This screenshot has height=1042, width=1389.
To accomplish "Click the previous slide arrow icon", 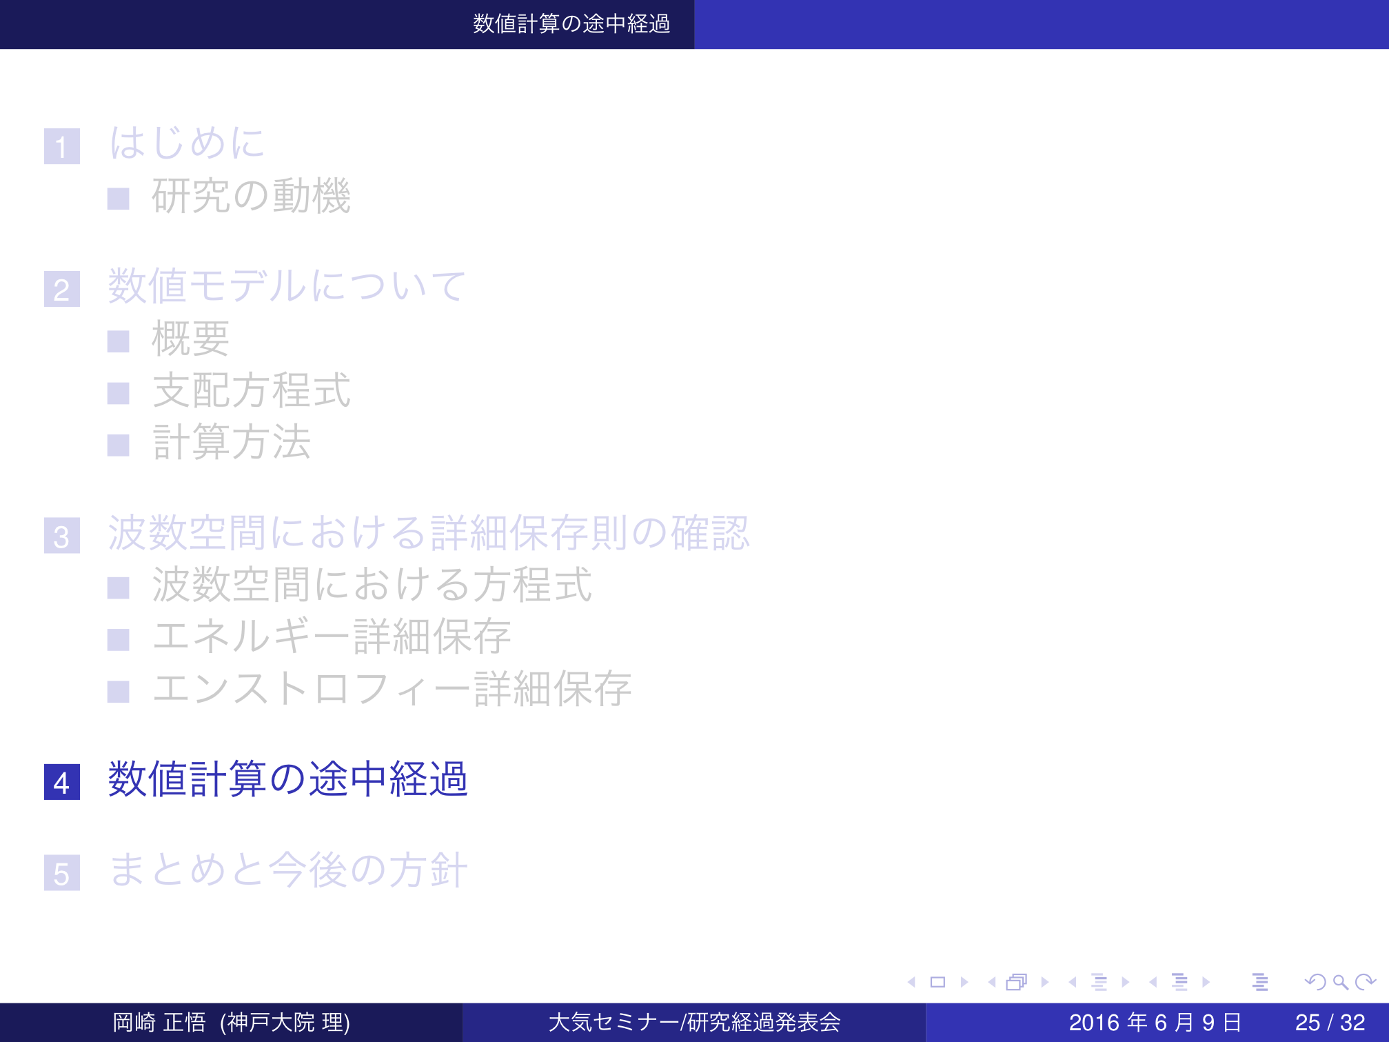I will click(x=912, y=982).
